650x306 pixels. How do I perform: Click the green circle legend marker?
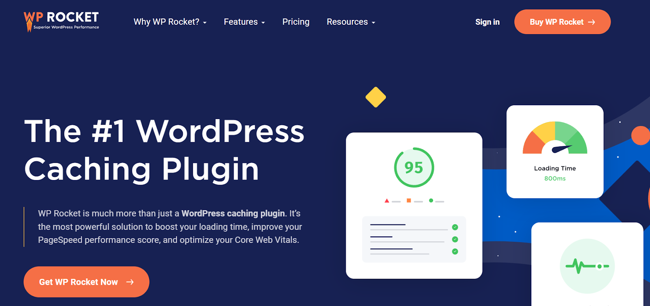click(431, 200)
